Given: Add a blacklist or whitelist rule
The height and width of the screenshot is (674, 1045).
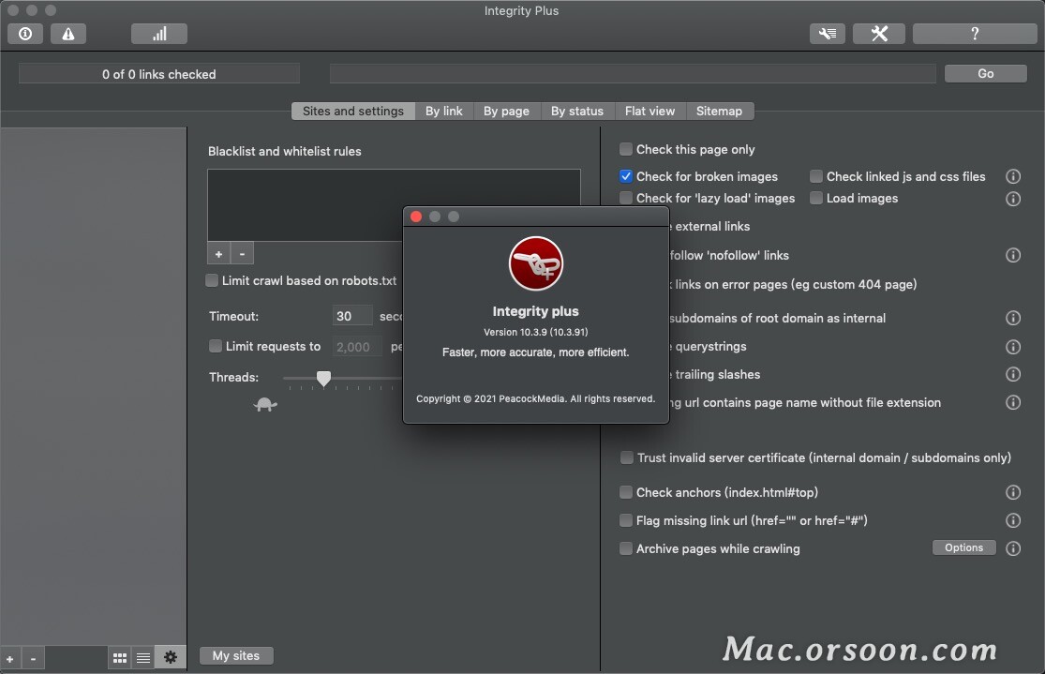Looking at the screenshot, I should click(x=218, y=254).
